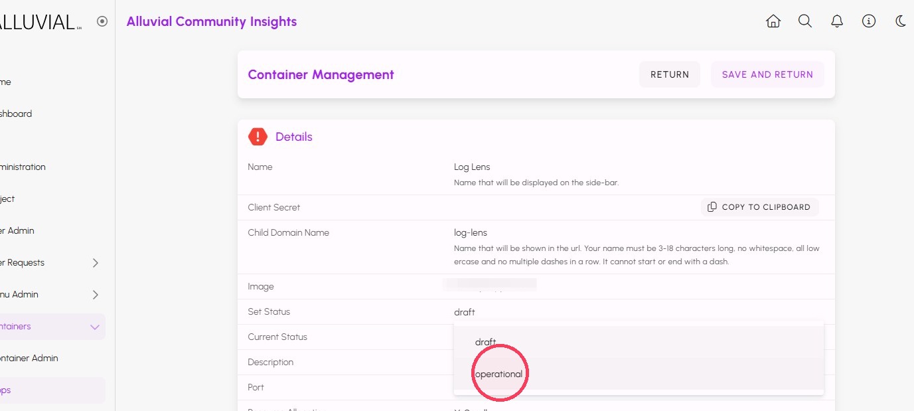Toggle dark mode moon icon

point(901,21)
